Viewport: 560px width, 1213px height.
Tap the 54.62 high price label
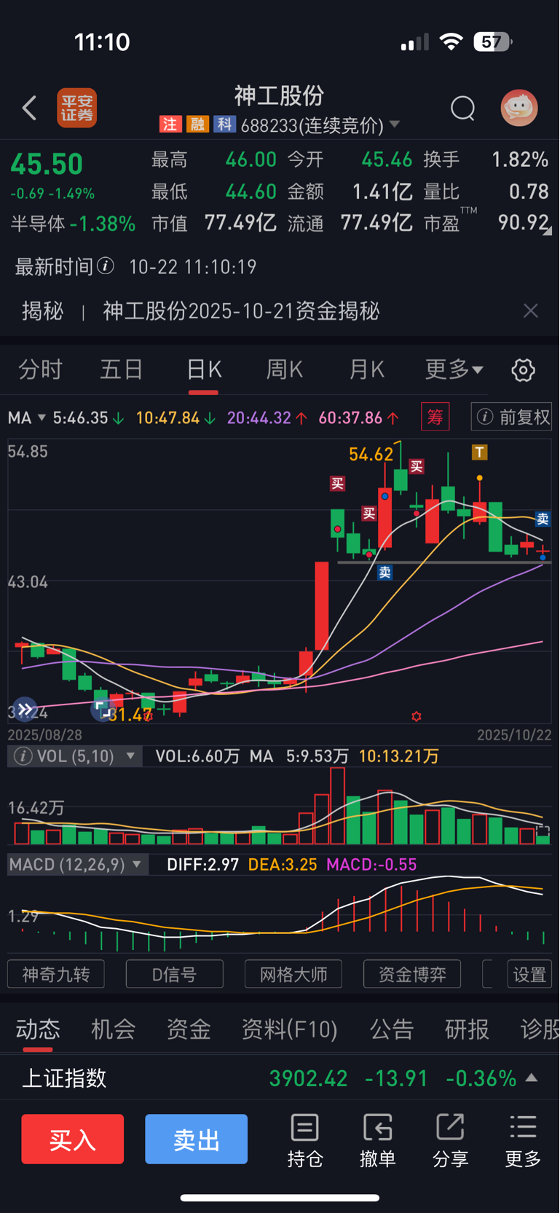[371, 455]
